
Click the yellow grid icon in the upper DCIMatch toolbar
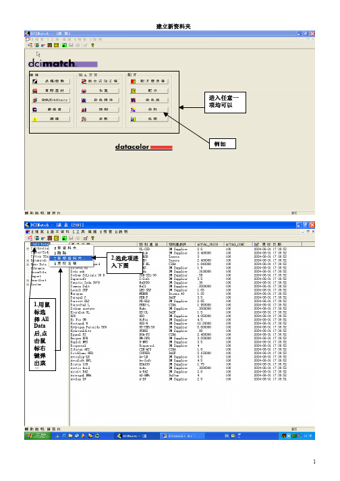tap(57, 45)
